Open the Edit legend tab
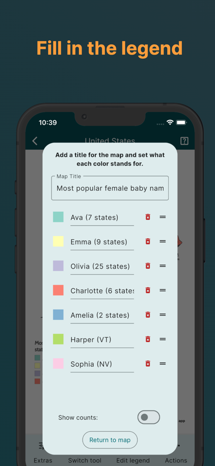The image size is (215, 466). point(133,460)
